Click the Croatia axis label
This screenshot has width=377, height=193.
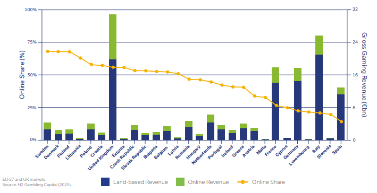click(97, 151)
